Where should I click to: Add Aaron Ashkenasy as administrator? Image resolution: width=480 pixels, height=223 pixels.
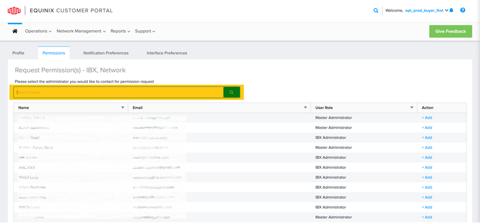pos(427,127)
